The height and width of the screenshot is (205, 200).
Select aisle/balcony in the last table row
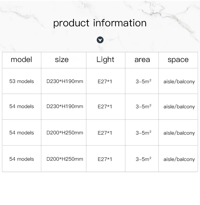pyautogui.click(x=179, y=159)
